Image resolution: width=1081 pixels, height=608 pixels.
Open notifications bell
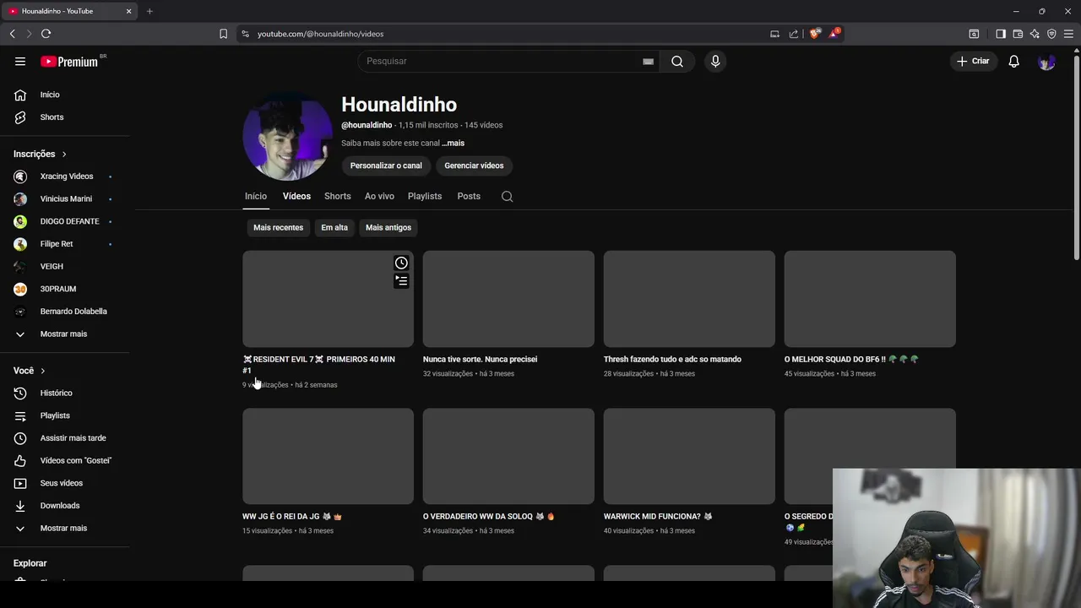[x=1014, y=61]
